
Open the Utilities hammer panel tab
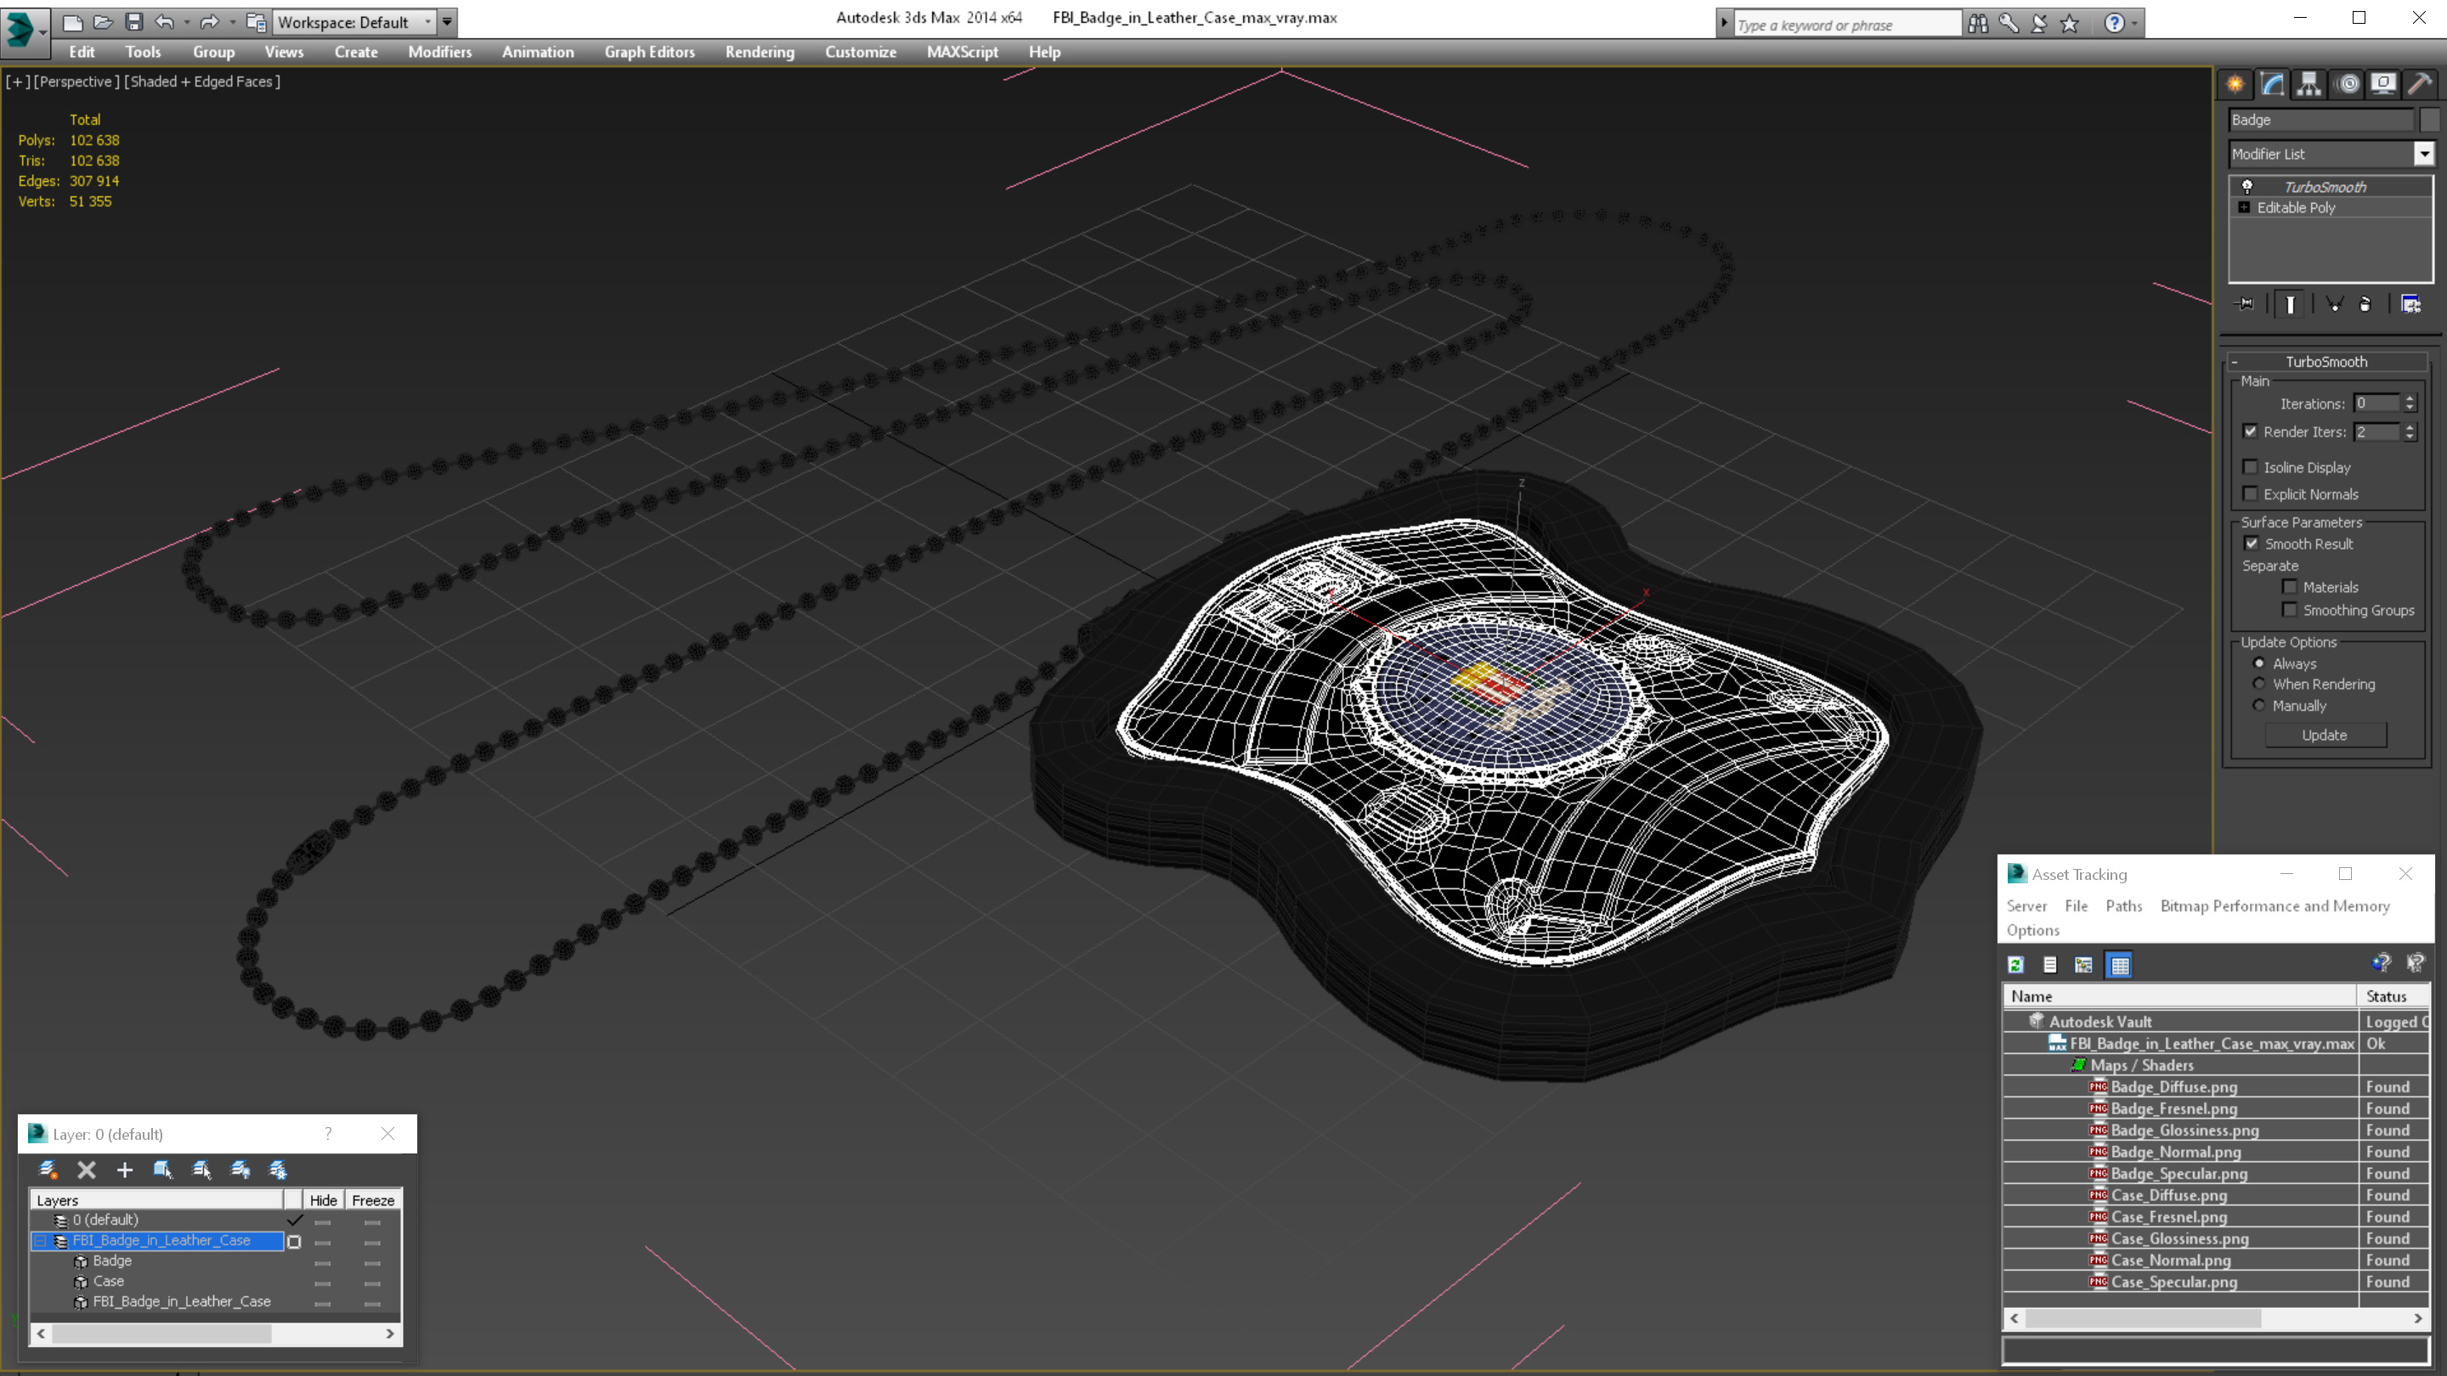2421,85
